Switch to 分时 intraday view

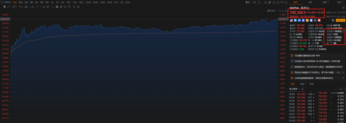point(15,2)
